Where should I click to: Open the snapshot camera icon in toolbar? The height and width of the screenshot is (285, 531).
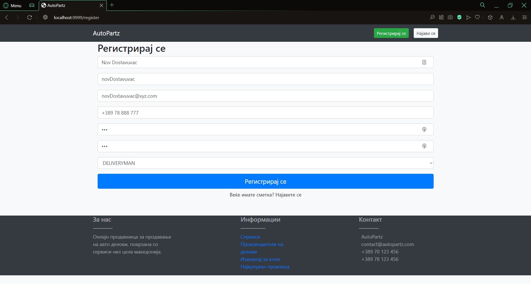click(450, 17)
